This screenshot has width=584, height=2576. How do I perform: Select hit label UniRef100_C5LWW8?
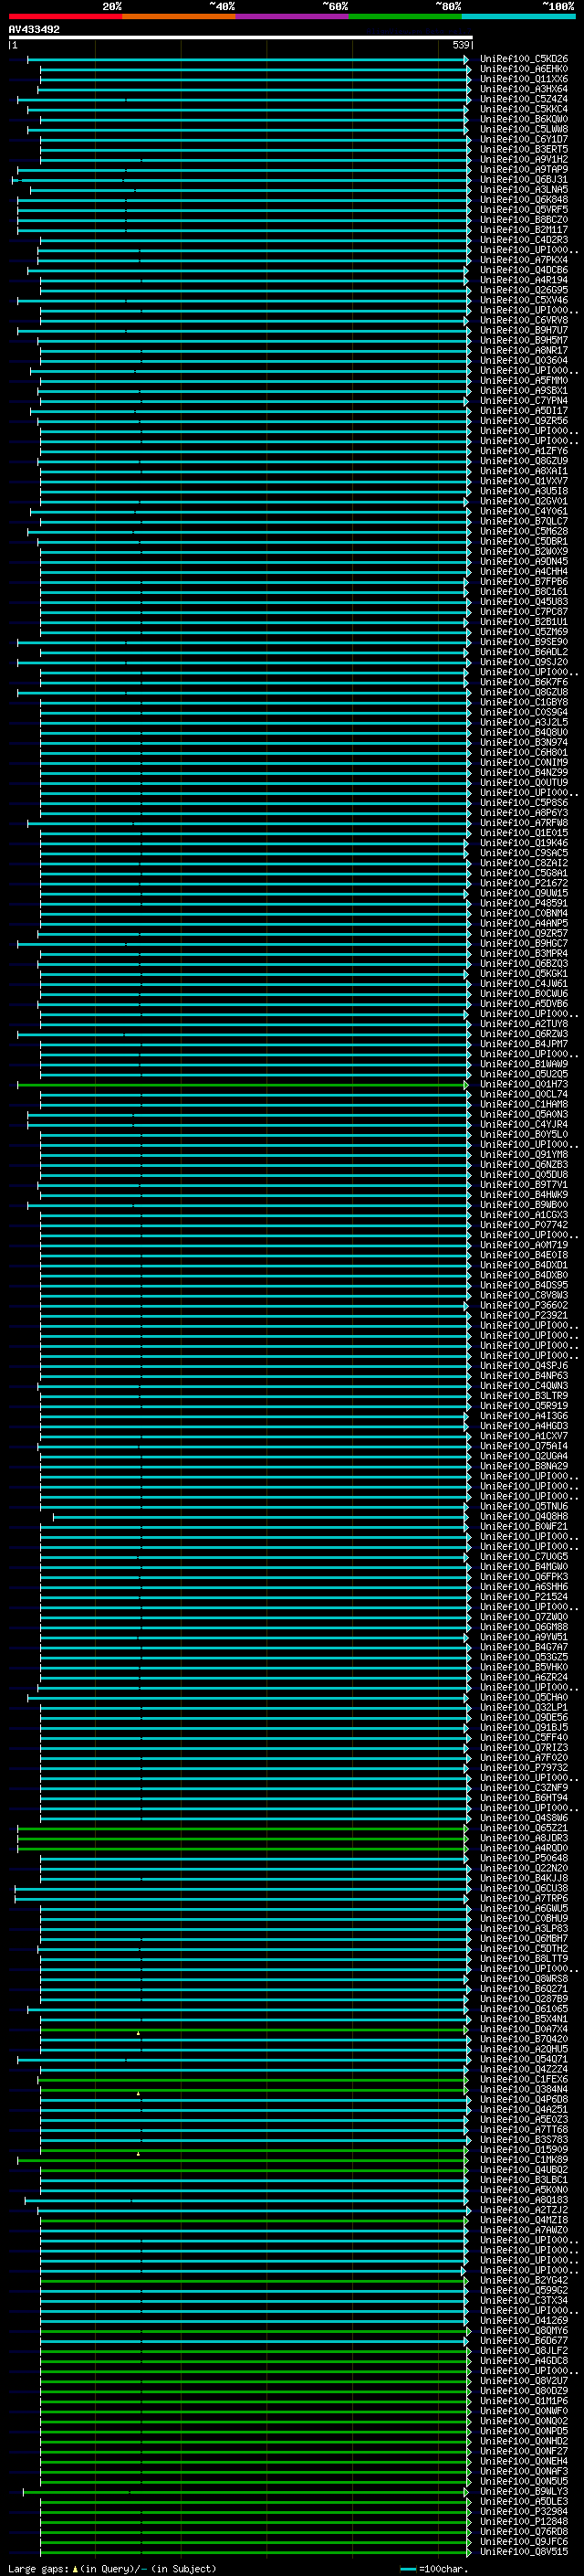(524, 129)
